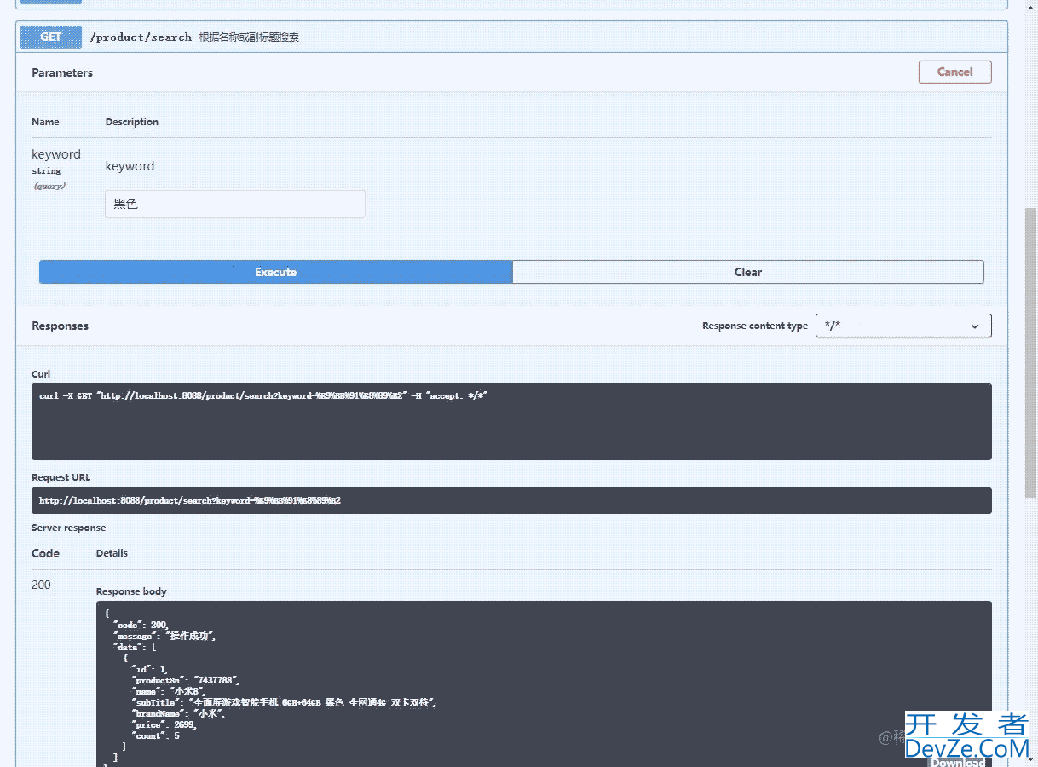
Task: Cancel the try-it-out mode
Action: (954, 72)
